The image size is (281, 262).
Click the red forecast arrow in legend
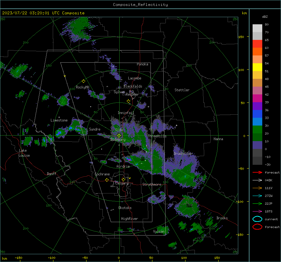257,172
